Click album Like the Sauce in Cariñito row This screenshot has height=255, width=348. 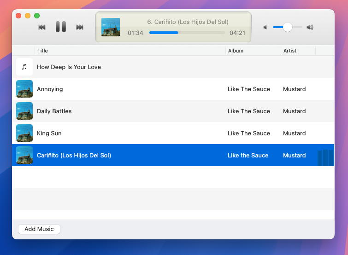coord(248,155)
